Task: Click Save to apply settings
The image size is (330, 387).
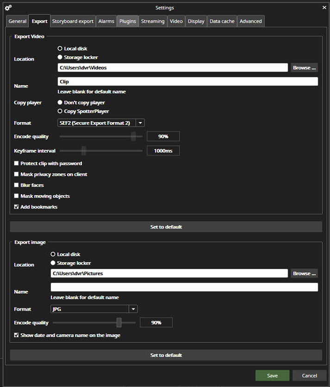Action: (272, 375)
